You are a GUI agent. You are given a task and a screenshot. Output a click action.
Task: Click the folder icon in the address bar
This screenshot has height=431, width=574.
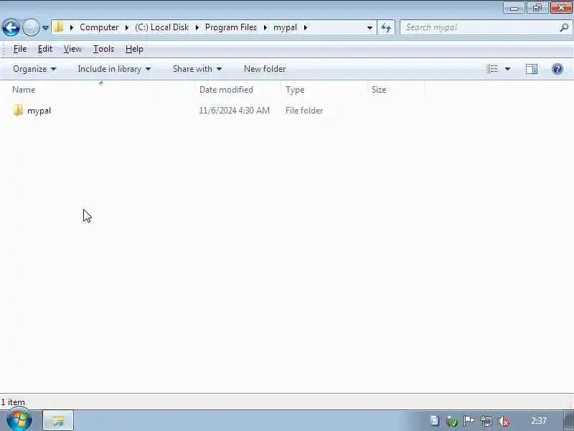pos(59,27)
